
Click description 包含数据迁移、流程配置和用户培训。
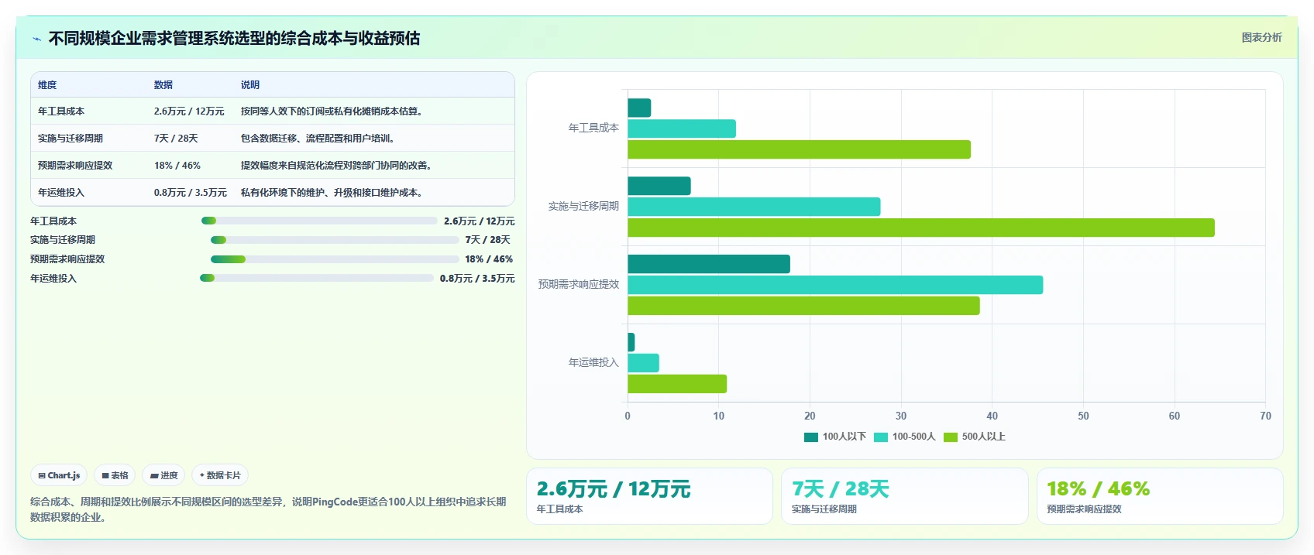(319, 139)
